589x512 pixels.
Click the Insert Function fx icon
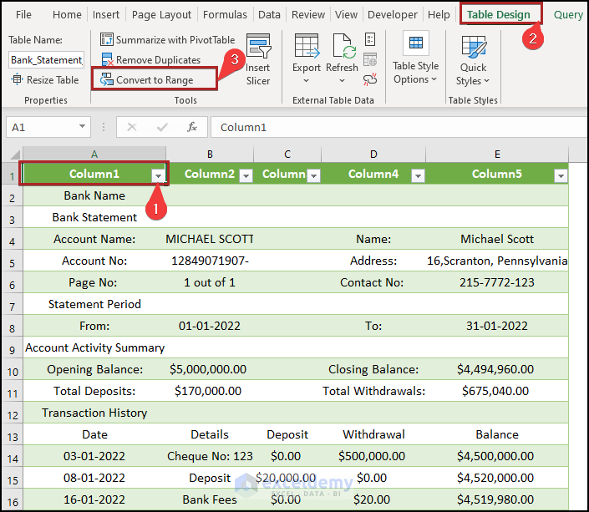click(191, 127)
